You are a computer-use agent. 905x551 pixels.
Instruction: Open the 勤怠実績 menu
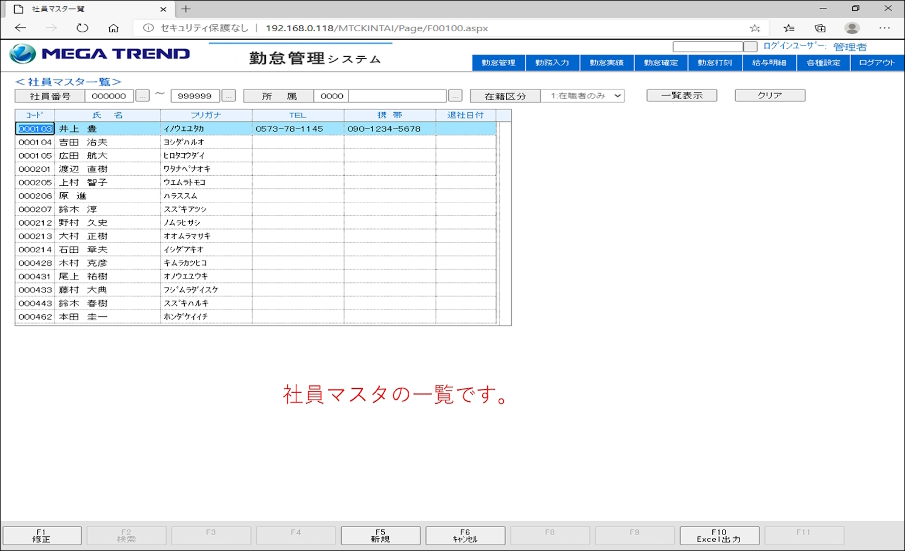click(607, 63)
